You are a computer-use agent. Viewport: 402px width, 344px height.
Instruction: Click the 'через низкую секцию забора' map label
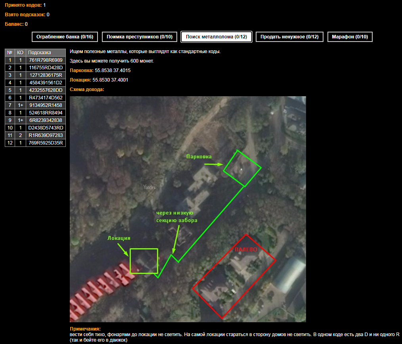pyautogui.click(x=176, y=217)
